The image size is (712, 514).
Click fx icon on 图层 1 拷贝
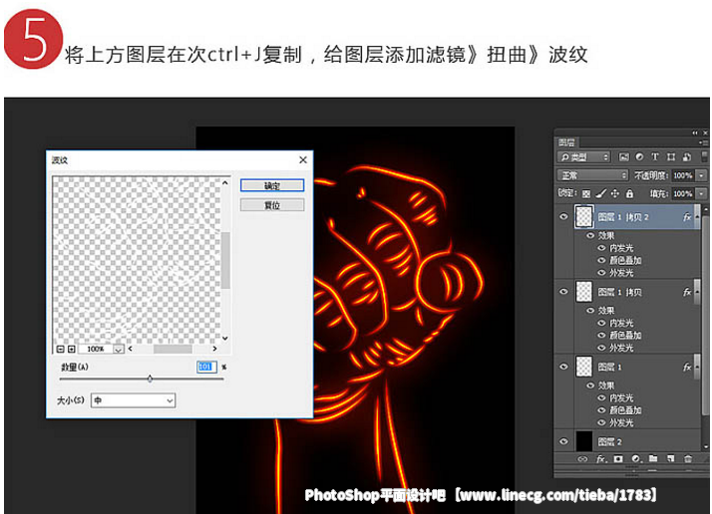[687, 292]
